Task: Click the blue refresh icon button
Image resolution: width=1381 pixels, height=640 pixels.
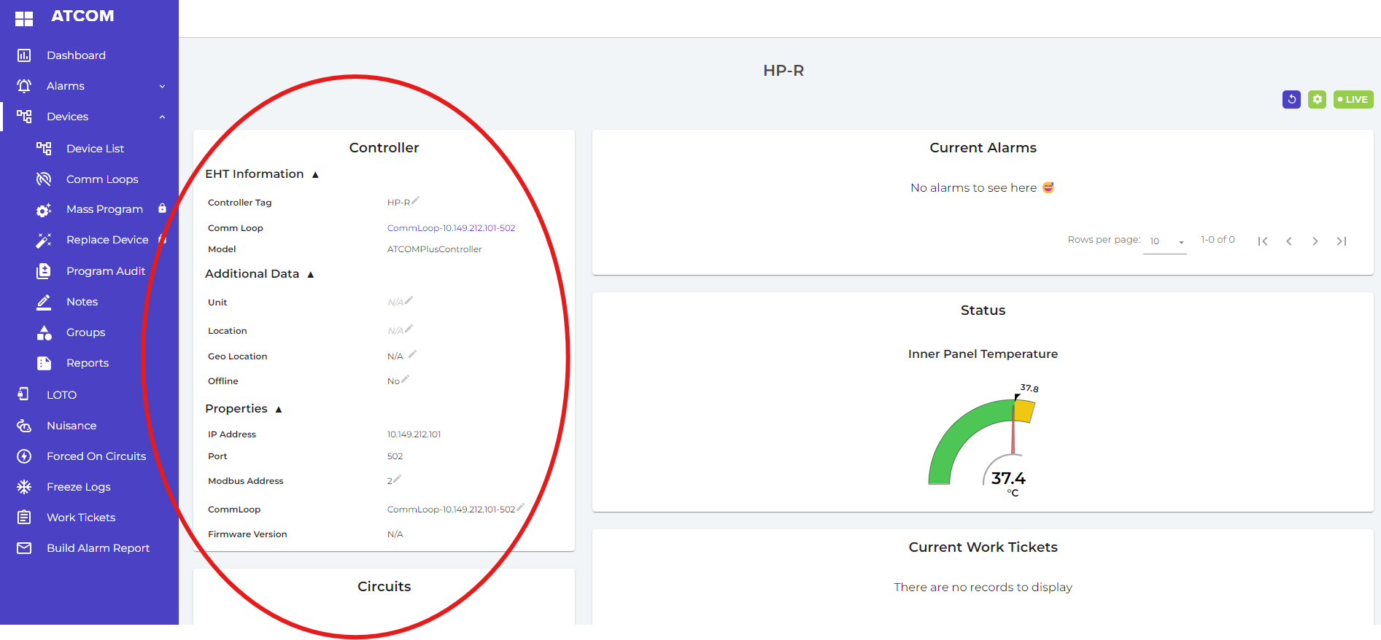Action: point(1291,99)
